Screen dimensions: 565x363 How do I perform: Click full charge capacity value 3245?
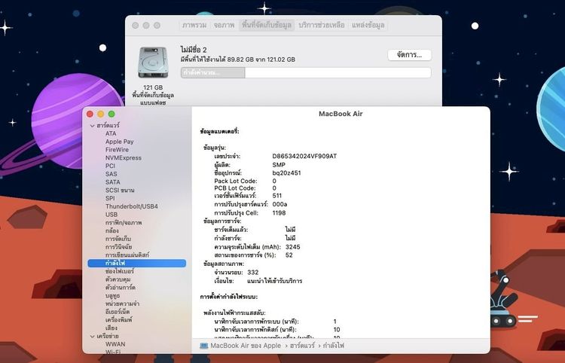tap(293, 247)
